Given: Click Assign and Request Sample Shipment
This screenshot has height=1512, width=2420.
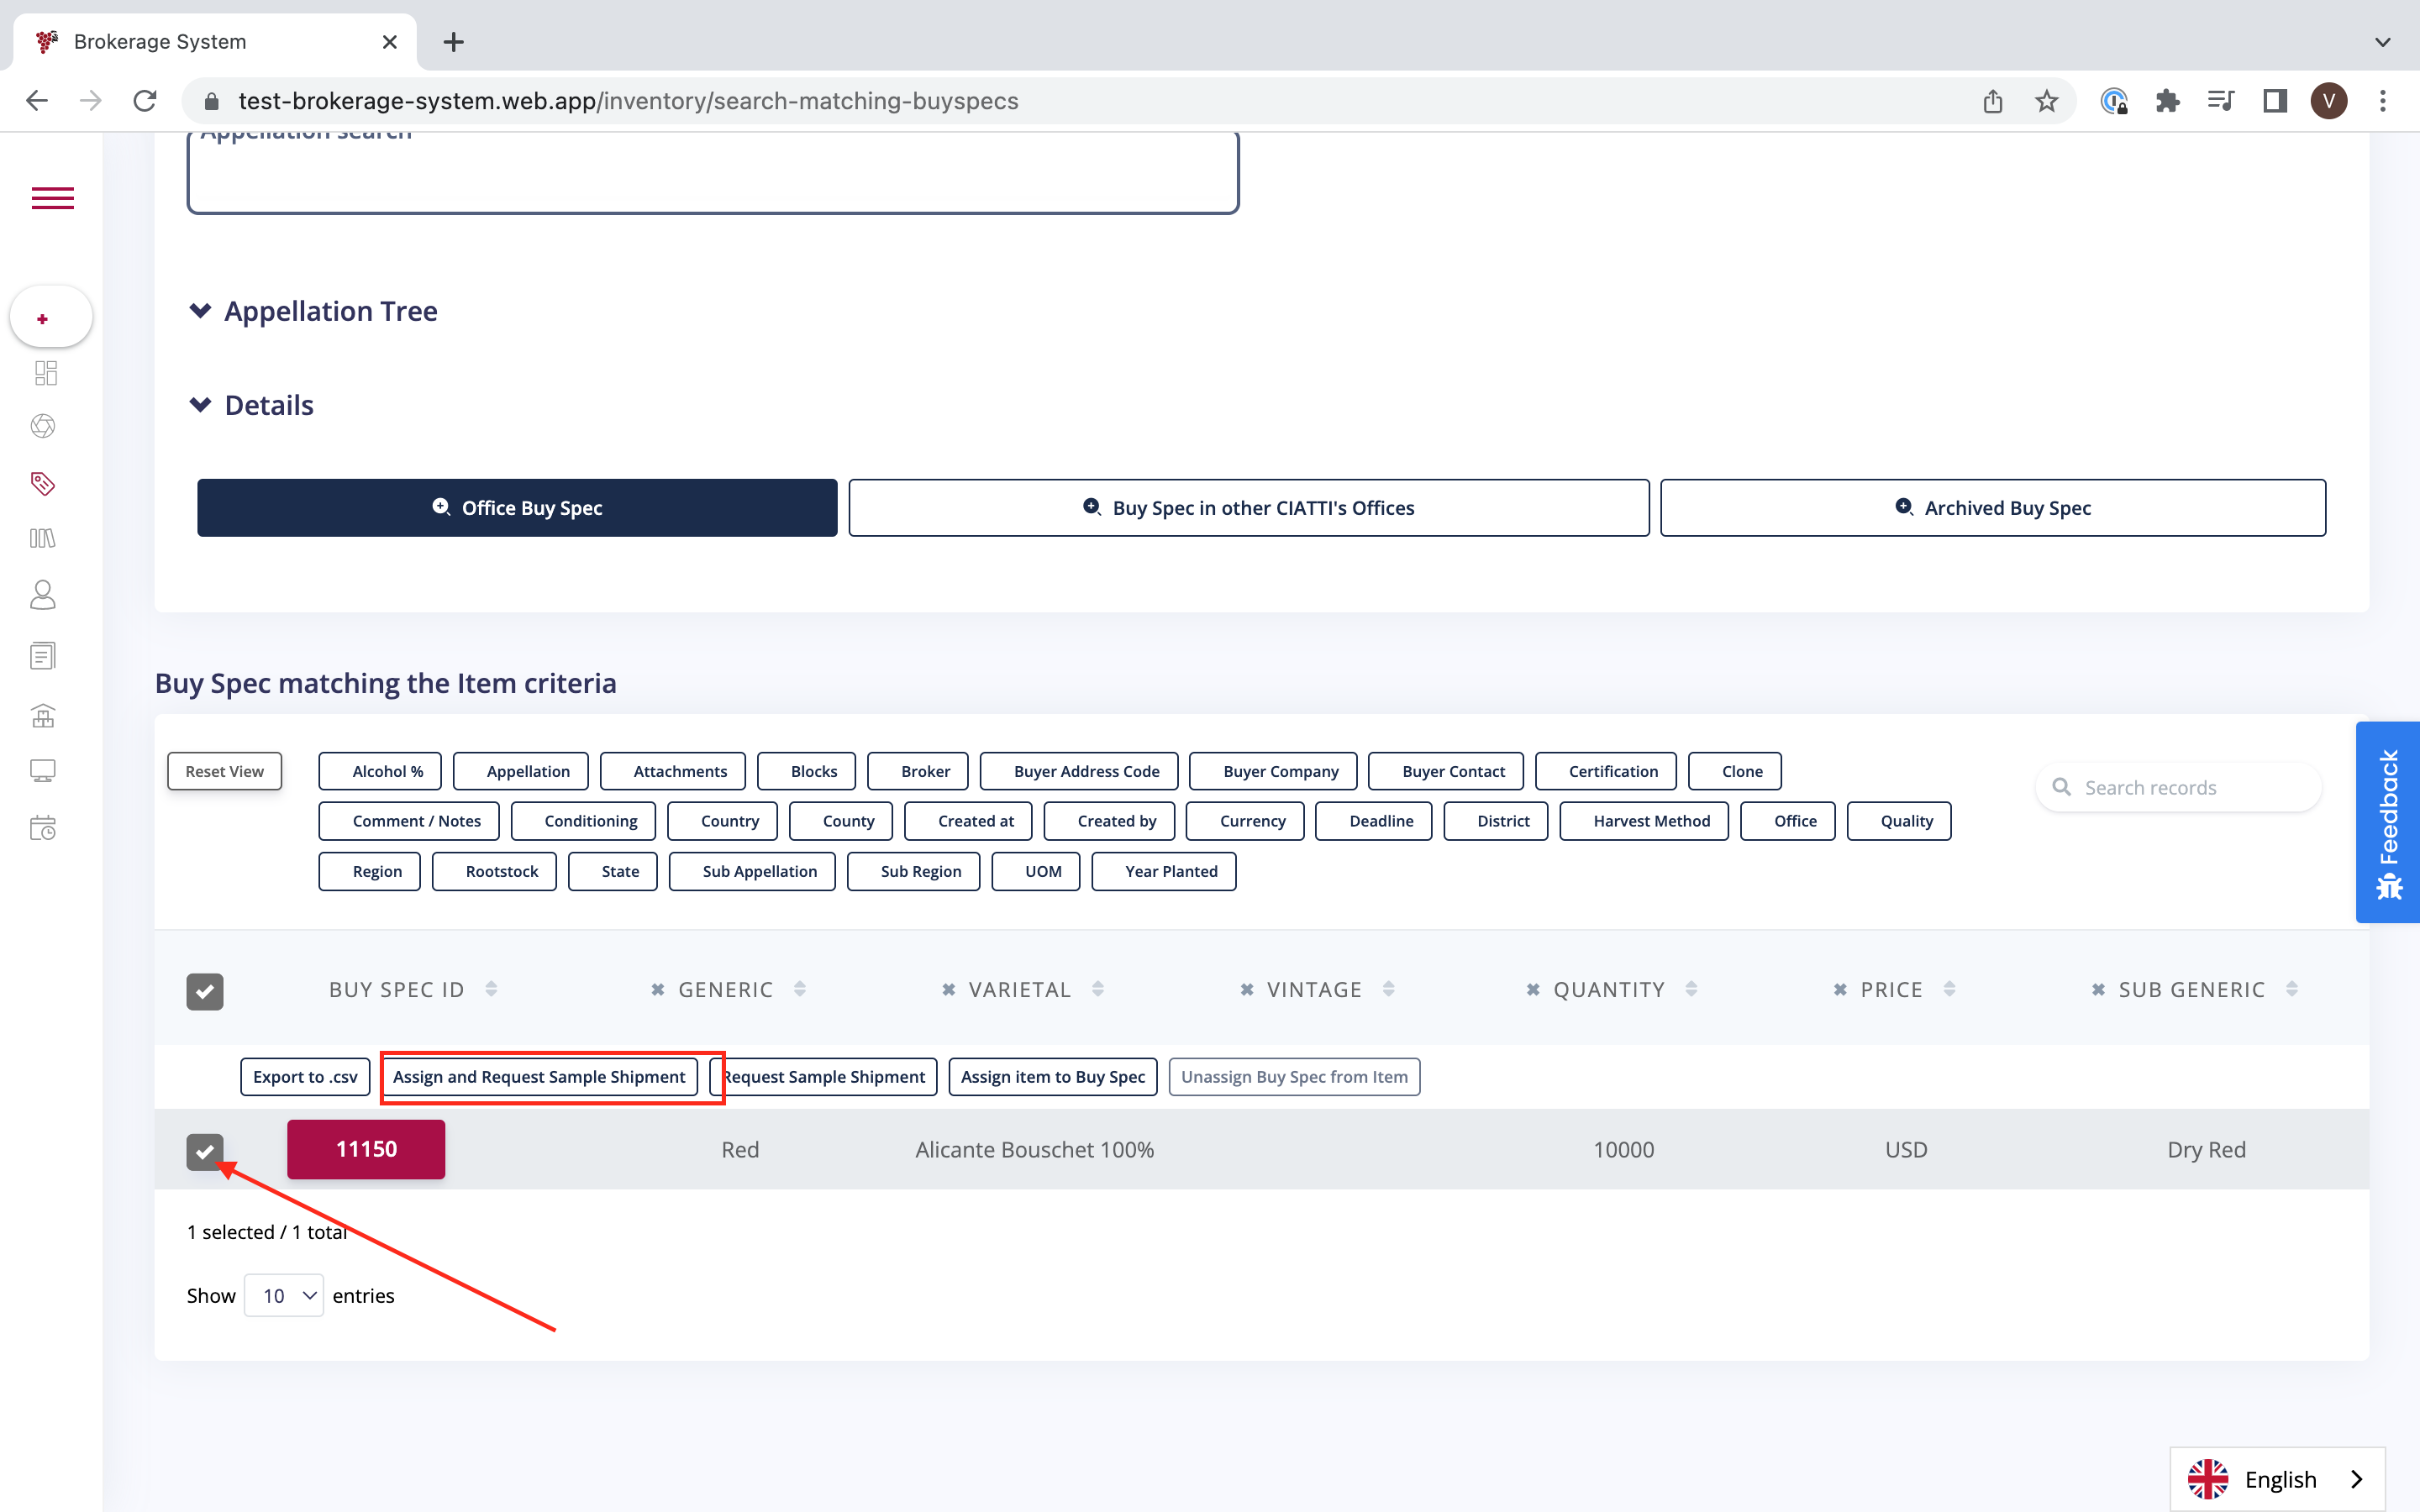Looking at the screenshot, I should point(539,1077).
